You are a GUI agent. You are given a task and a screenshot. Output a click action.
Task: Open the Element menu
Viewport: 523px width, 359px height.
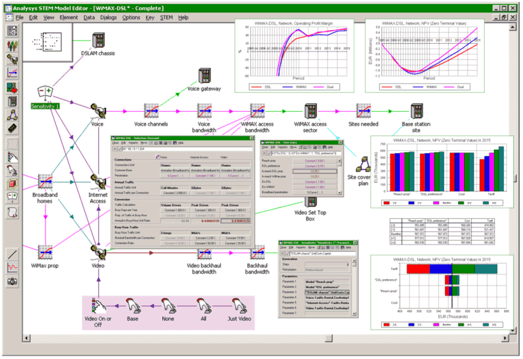tap(69, 17)
